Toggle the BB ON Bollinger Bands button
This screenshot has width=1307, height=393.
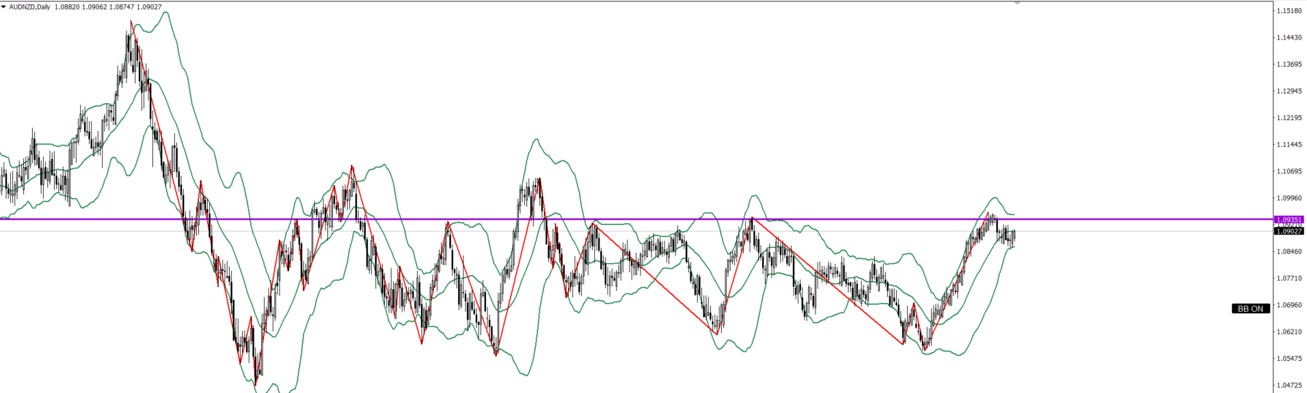[1250, 308]
